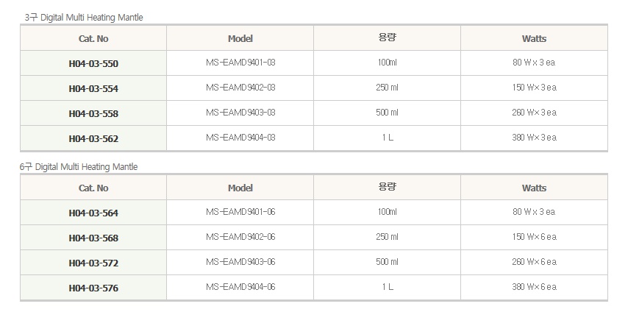The height and width of the screenshot is (312, 628).
Task: Select catalog number H04-03-554
Action: pyautogui.click(x=93, y=88)
